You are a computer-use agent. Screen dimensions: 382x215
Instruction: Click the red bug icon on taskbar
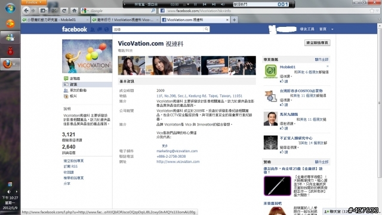10,51
